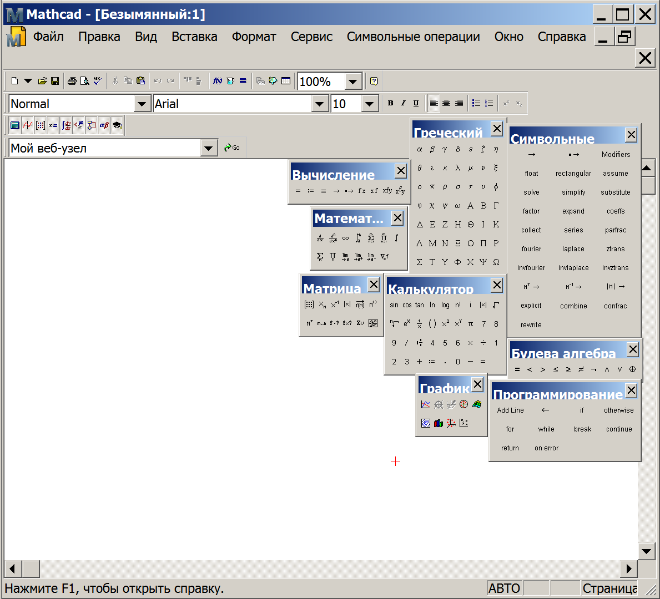The height and width of the screenshot is (599, 660).
Task: Click the sin function in the Калькулятор palette
Action: click(394, 305)
